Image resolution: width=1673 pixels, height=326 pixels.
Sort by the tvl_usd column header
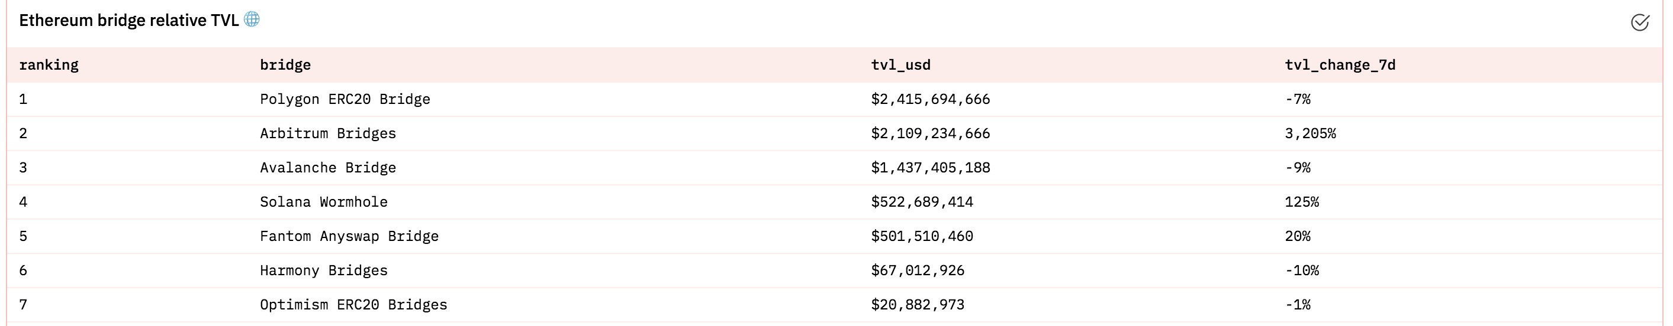pyautogui.click(x=901, y=65)
